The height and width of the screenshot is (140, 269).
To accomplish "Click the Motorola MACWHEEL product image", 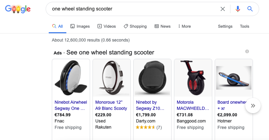I will point(193,78).
